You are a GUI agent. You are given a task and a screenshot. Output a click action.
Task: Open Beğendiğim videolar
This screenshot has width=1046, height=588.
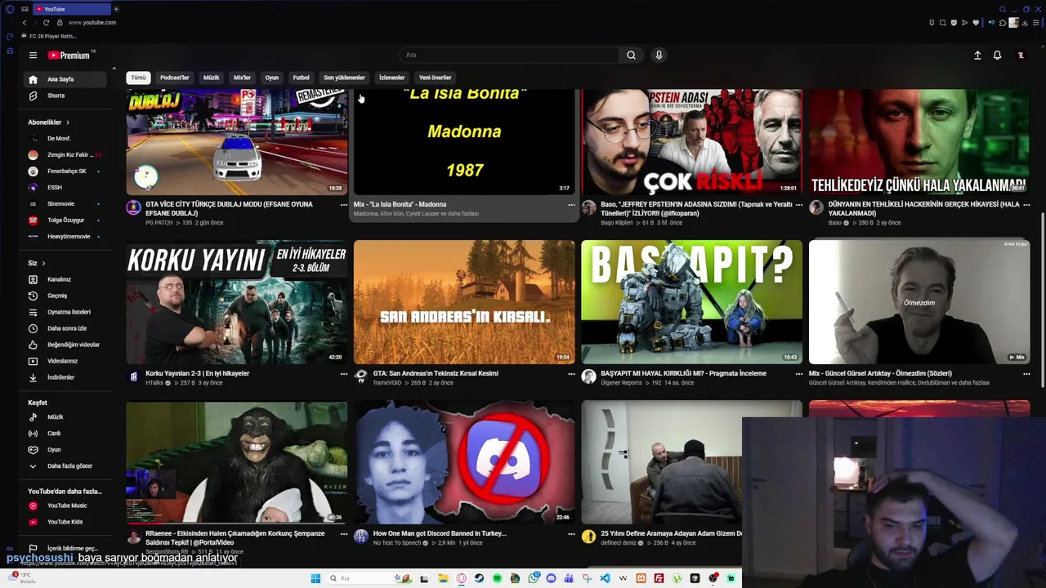[x=65, y=345]
